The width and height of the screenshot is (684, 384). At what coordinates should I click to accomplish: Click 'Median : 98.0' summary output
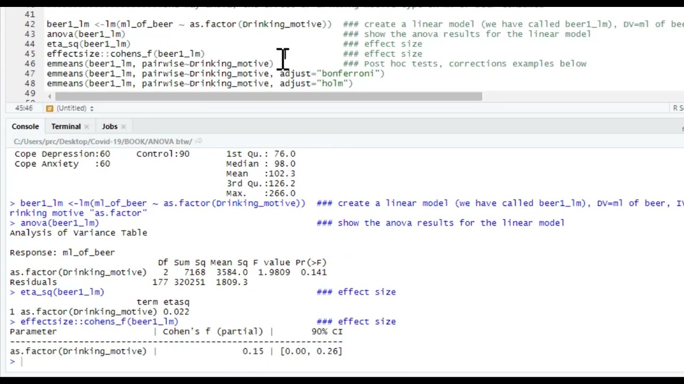(x=260, y=164)
